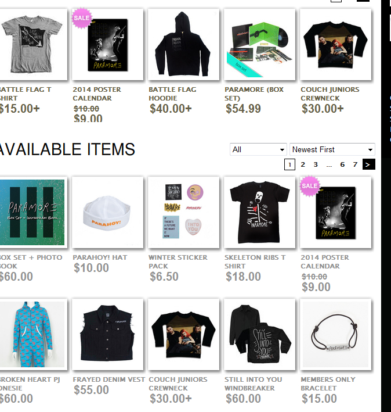This screenshot has width=391, height=412.
Task: Click the Battle Flag T Shirt thumbnail
Action: (32, 44)
